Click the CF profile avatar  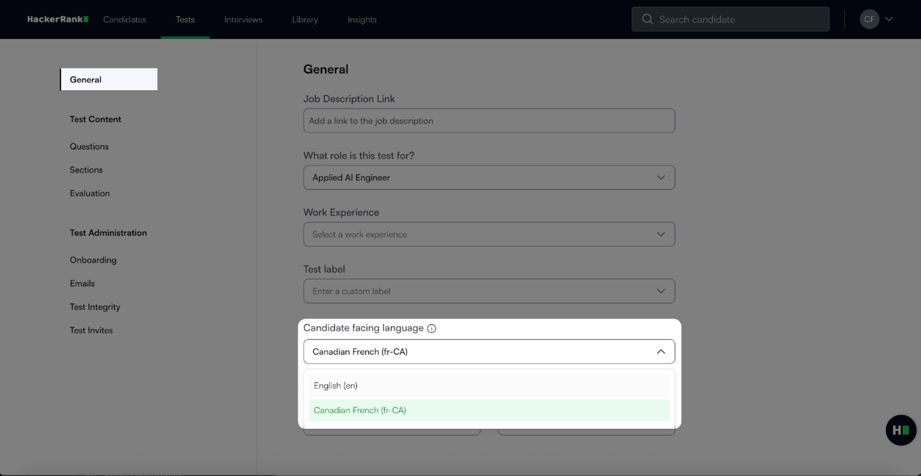point(869,19)
